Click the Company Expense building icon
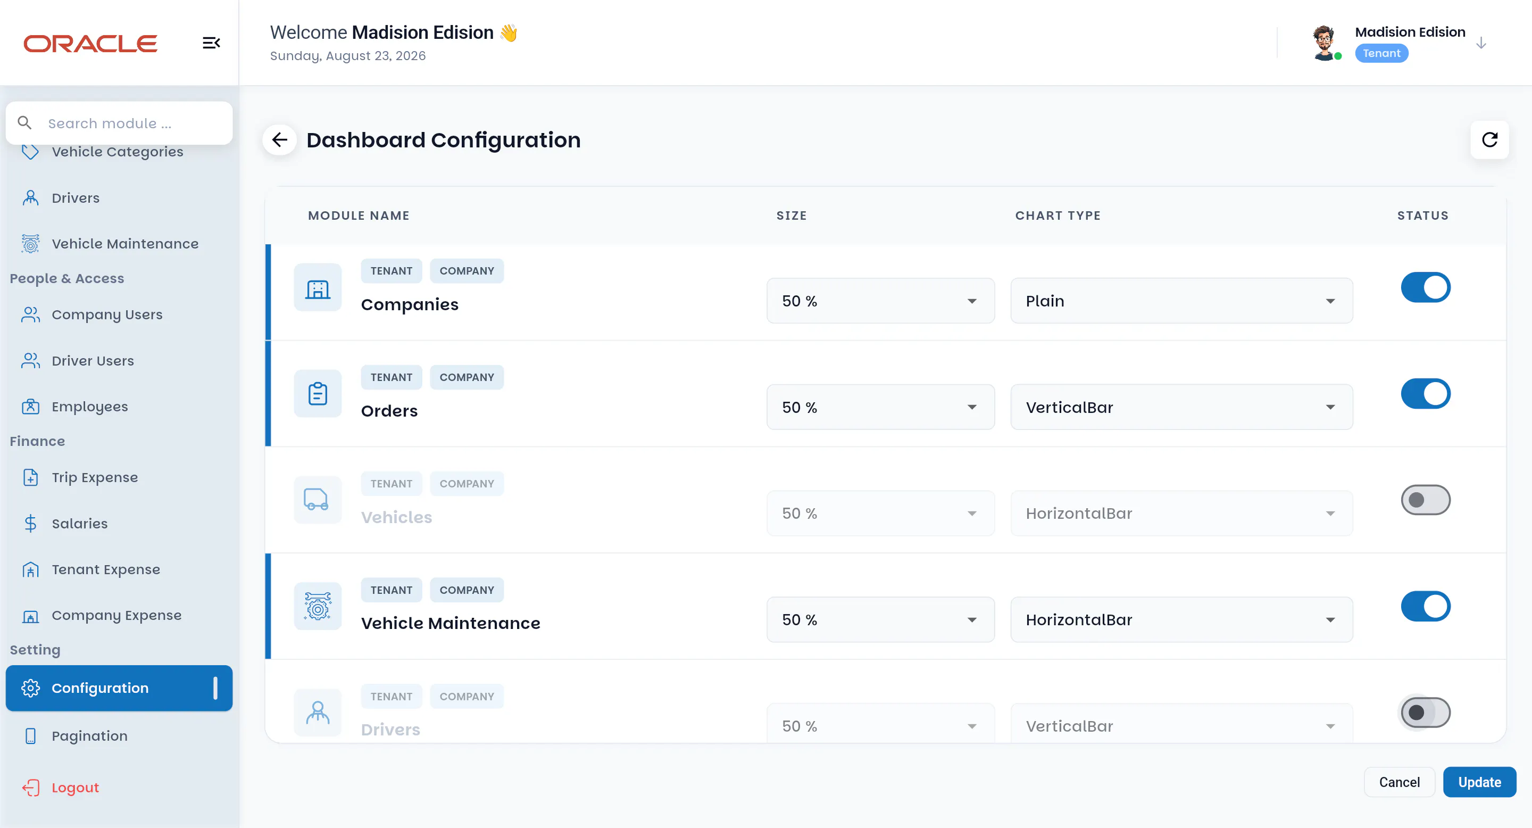1532x828 pixels. (30, 616)
